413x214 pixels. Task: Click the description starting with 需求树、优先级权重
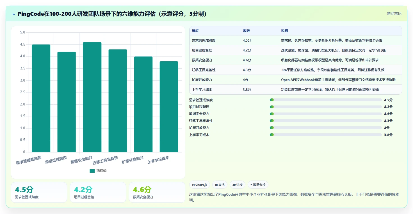click(332, 40)
